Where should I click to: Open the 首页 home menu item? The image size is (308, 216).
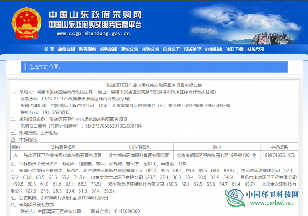pos(49,49)
